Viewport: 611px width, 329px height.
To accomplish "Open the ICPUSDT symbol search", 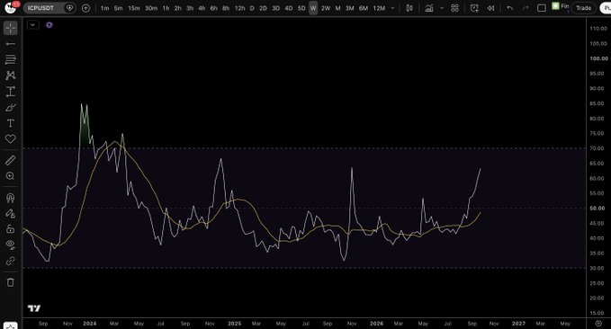I will (x=40, y=8).
